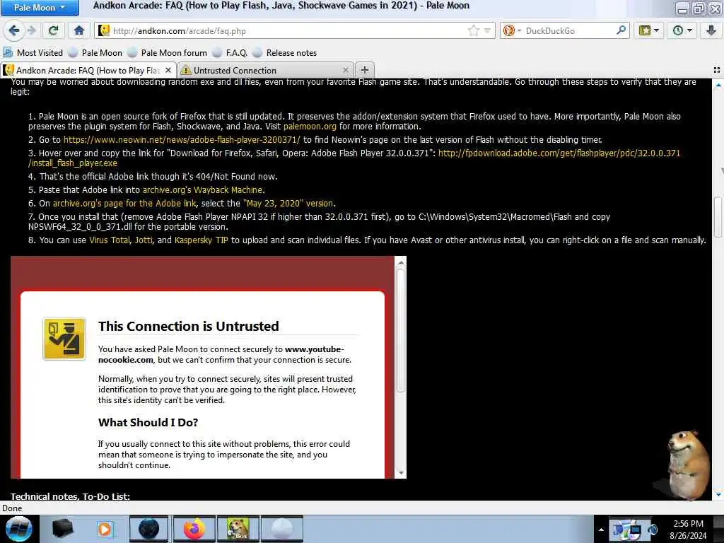This screenshot has height=543, width=724.
Task: Open the dark globe browser taskbar icon
Action: [148, 529]
